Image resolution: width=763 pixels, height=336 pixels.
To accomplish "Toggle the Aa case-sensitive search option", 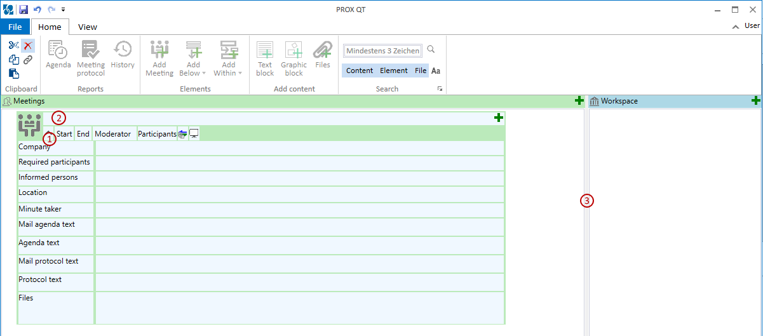I will point(436,71).
